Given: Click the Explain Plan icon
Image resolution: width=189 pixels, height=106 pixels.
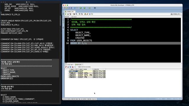Looking at the screenshot, I should coord(70,14).
